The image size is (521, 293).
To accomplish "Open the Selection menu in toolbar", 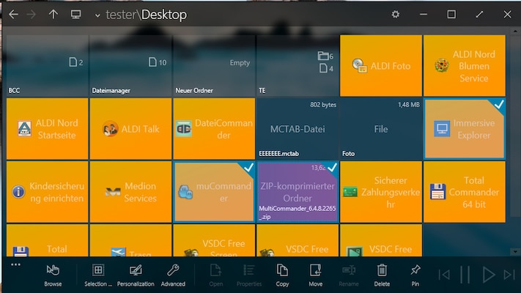I will [98, 274].
